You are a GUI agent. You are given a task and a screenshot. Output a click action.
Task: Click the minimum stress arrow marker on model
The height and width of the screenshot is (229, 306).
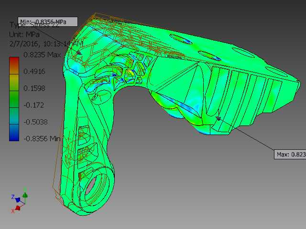(79, 53)
